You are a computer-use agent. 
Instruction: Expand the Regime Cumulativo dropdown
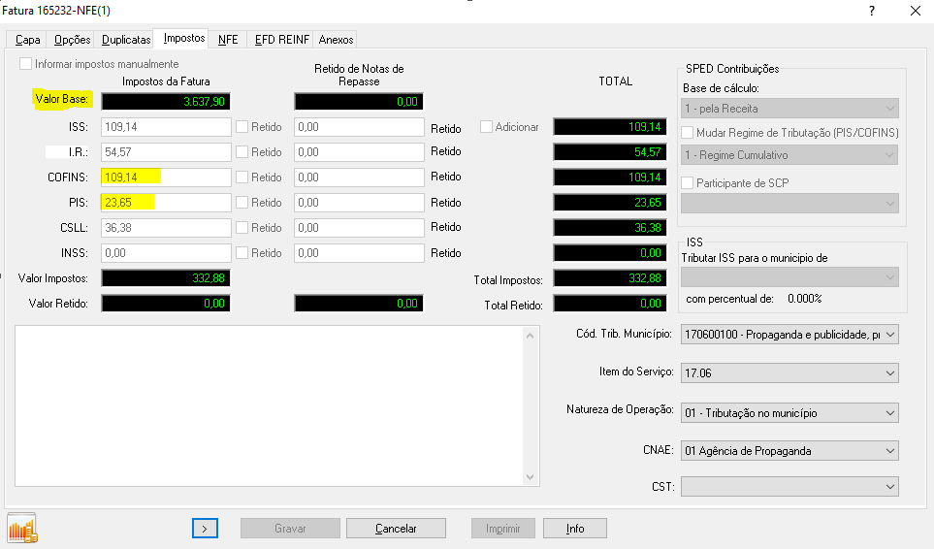pos(789,155)
